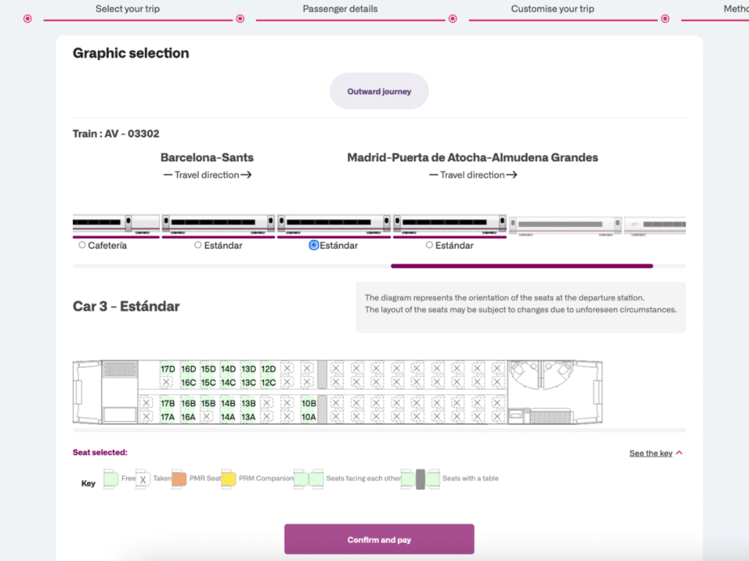Viewport: 749px width, 561px height.
Task: Click the Taken seat X key icon
Action: pyautogui.click(x=143, y=479)
